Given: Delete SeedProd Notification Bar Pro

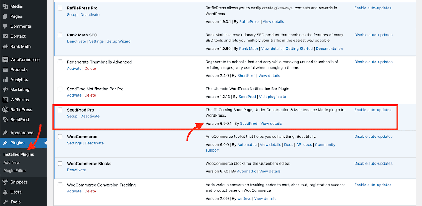Looking at the screenshot, I should pyautogui.click(x=90, y=95).
